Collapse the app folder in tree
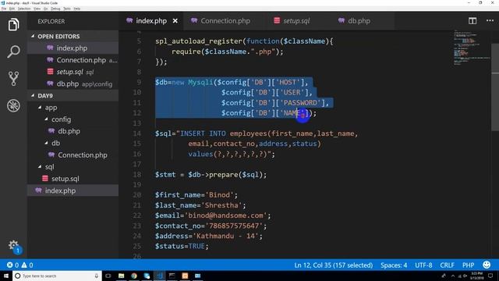This screenshot has height=281, width=499. 40,108
